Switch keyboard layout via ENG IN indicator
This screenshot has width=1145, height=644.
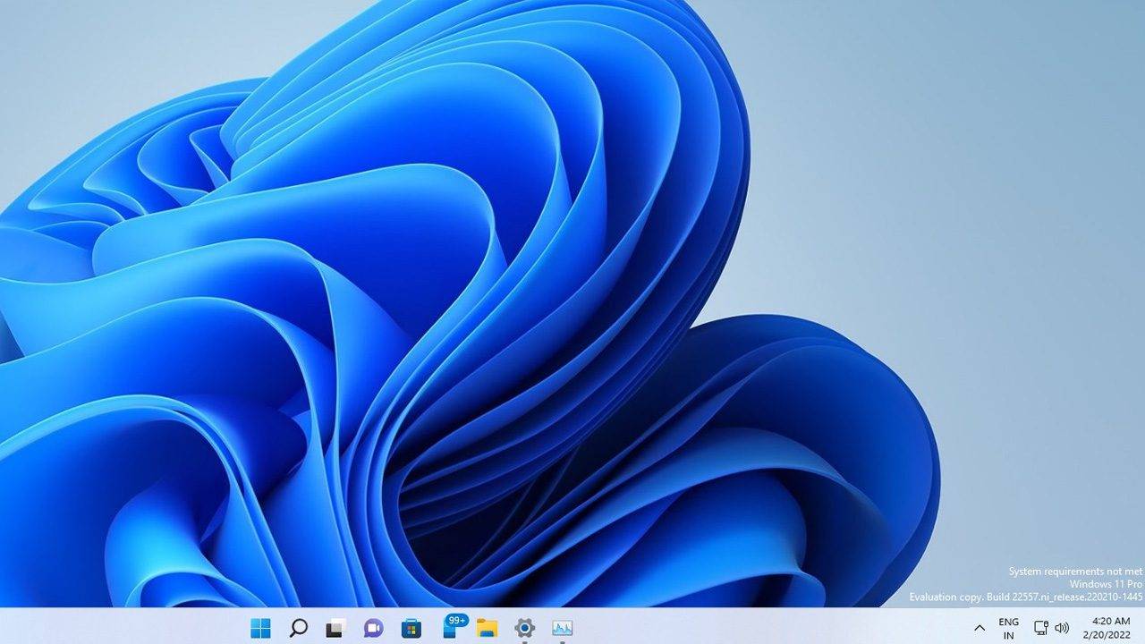pyautogui.click(x=1009, y=626)
